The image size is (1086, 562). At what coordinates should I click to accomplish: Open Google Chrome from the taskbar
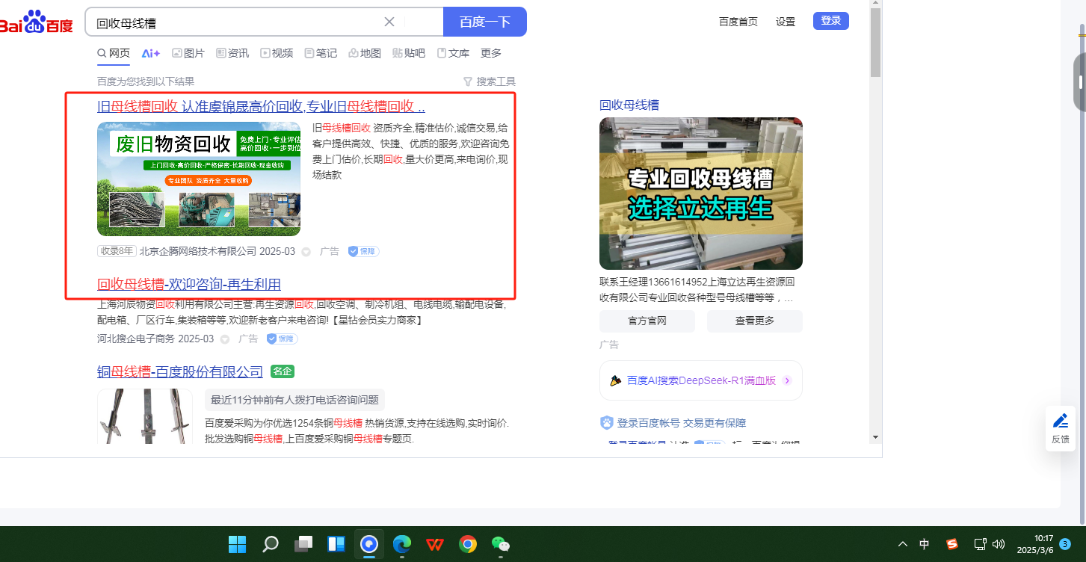(x=468, y=544)
